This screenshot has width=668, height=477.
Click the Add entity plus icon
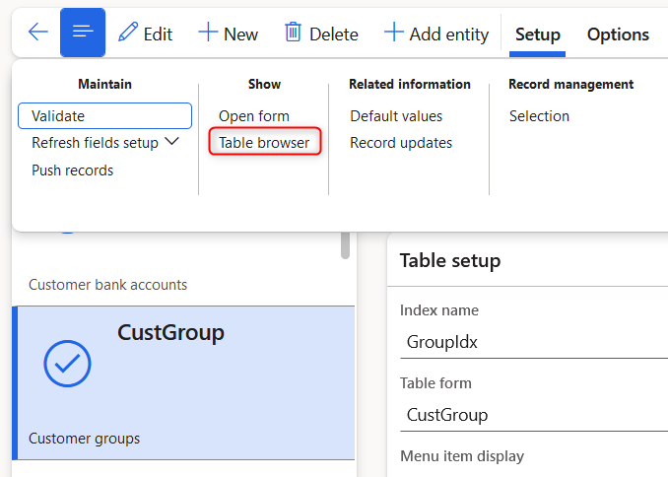(x=393, y=33)
